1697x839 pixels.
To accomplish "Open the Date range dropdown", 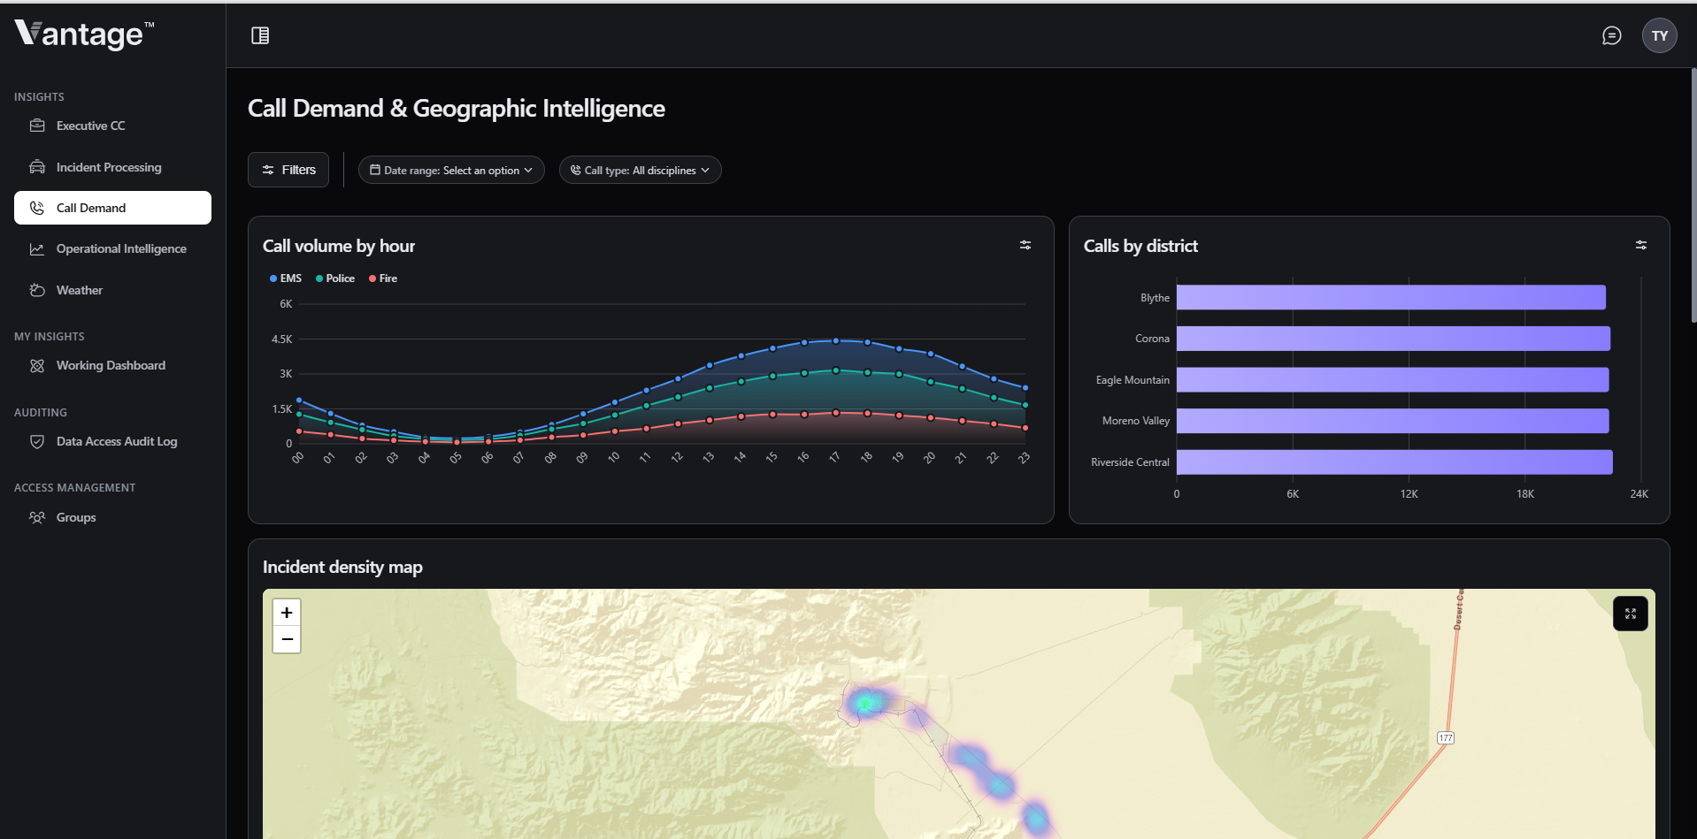I will point(451,170).
